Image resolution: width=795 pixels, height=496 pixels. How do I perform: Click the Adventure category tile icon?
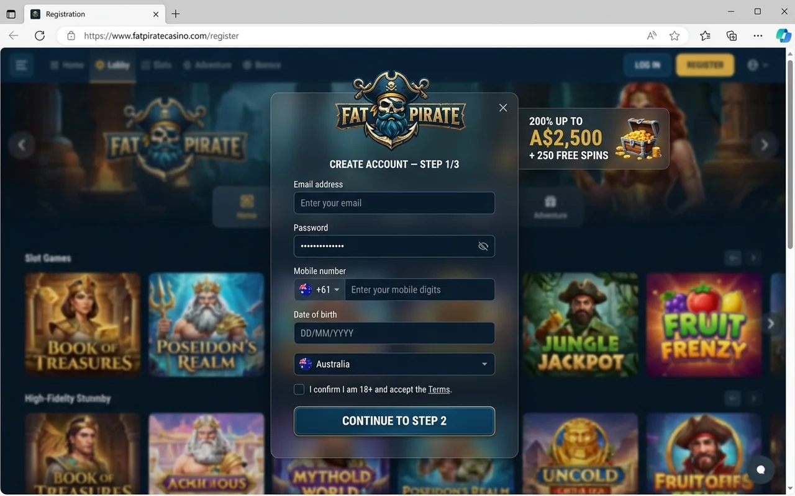click(550, 202)
